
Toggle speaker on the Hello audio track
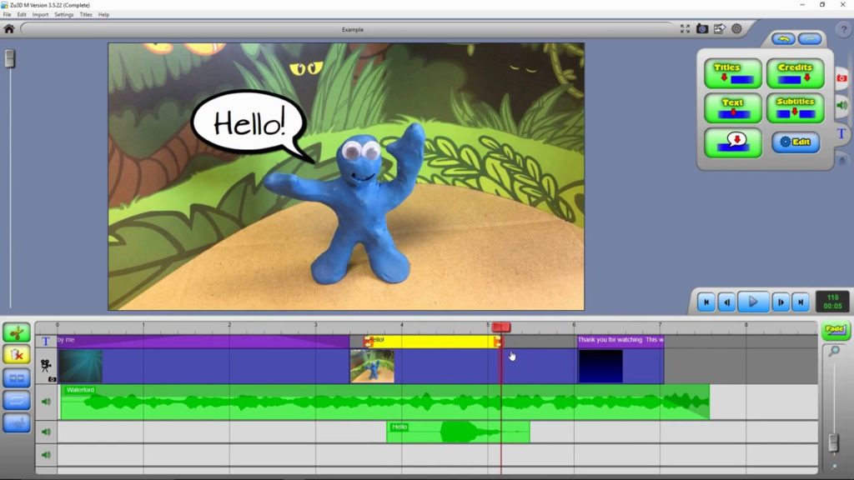[47, 432]
